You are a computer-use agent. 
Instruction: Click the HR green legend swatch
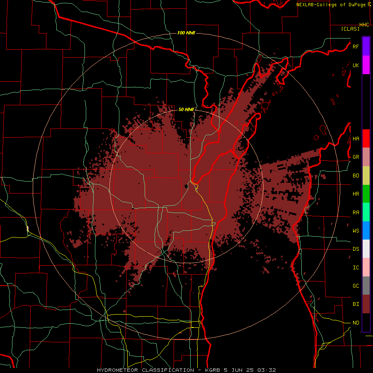(x=366, y=194)
